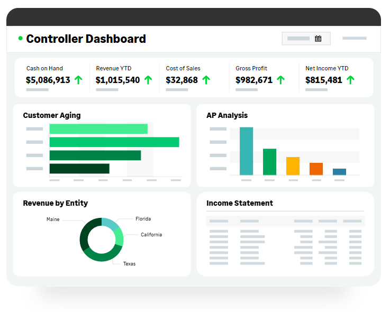Click the green up arrow beside Revenue YTD
The width and height of the screenshot is (390, 312).
click(148, 80)
